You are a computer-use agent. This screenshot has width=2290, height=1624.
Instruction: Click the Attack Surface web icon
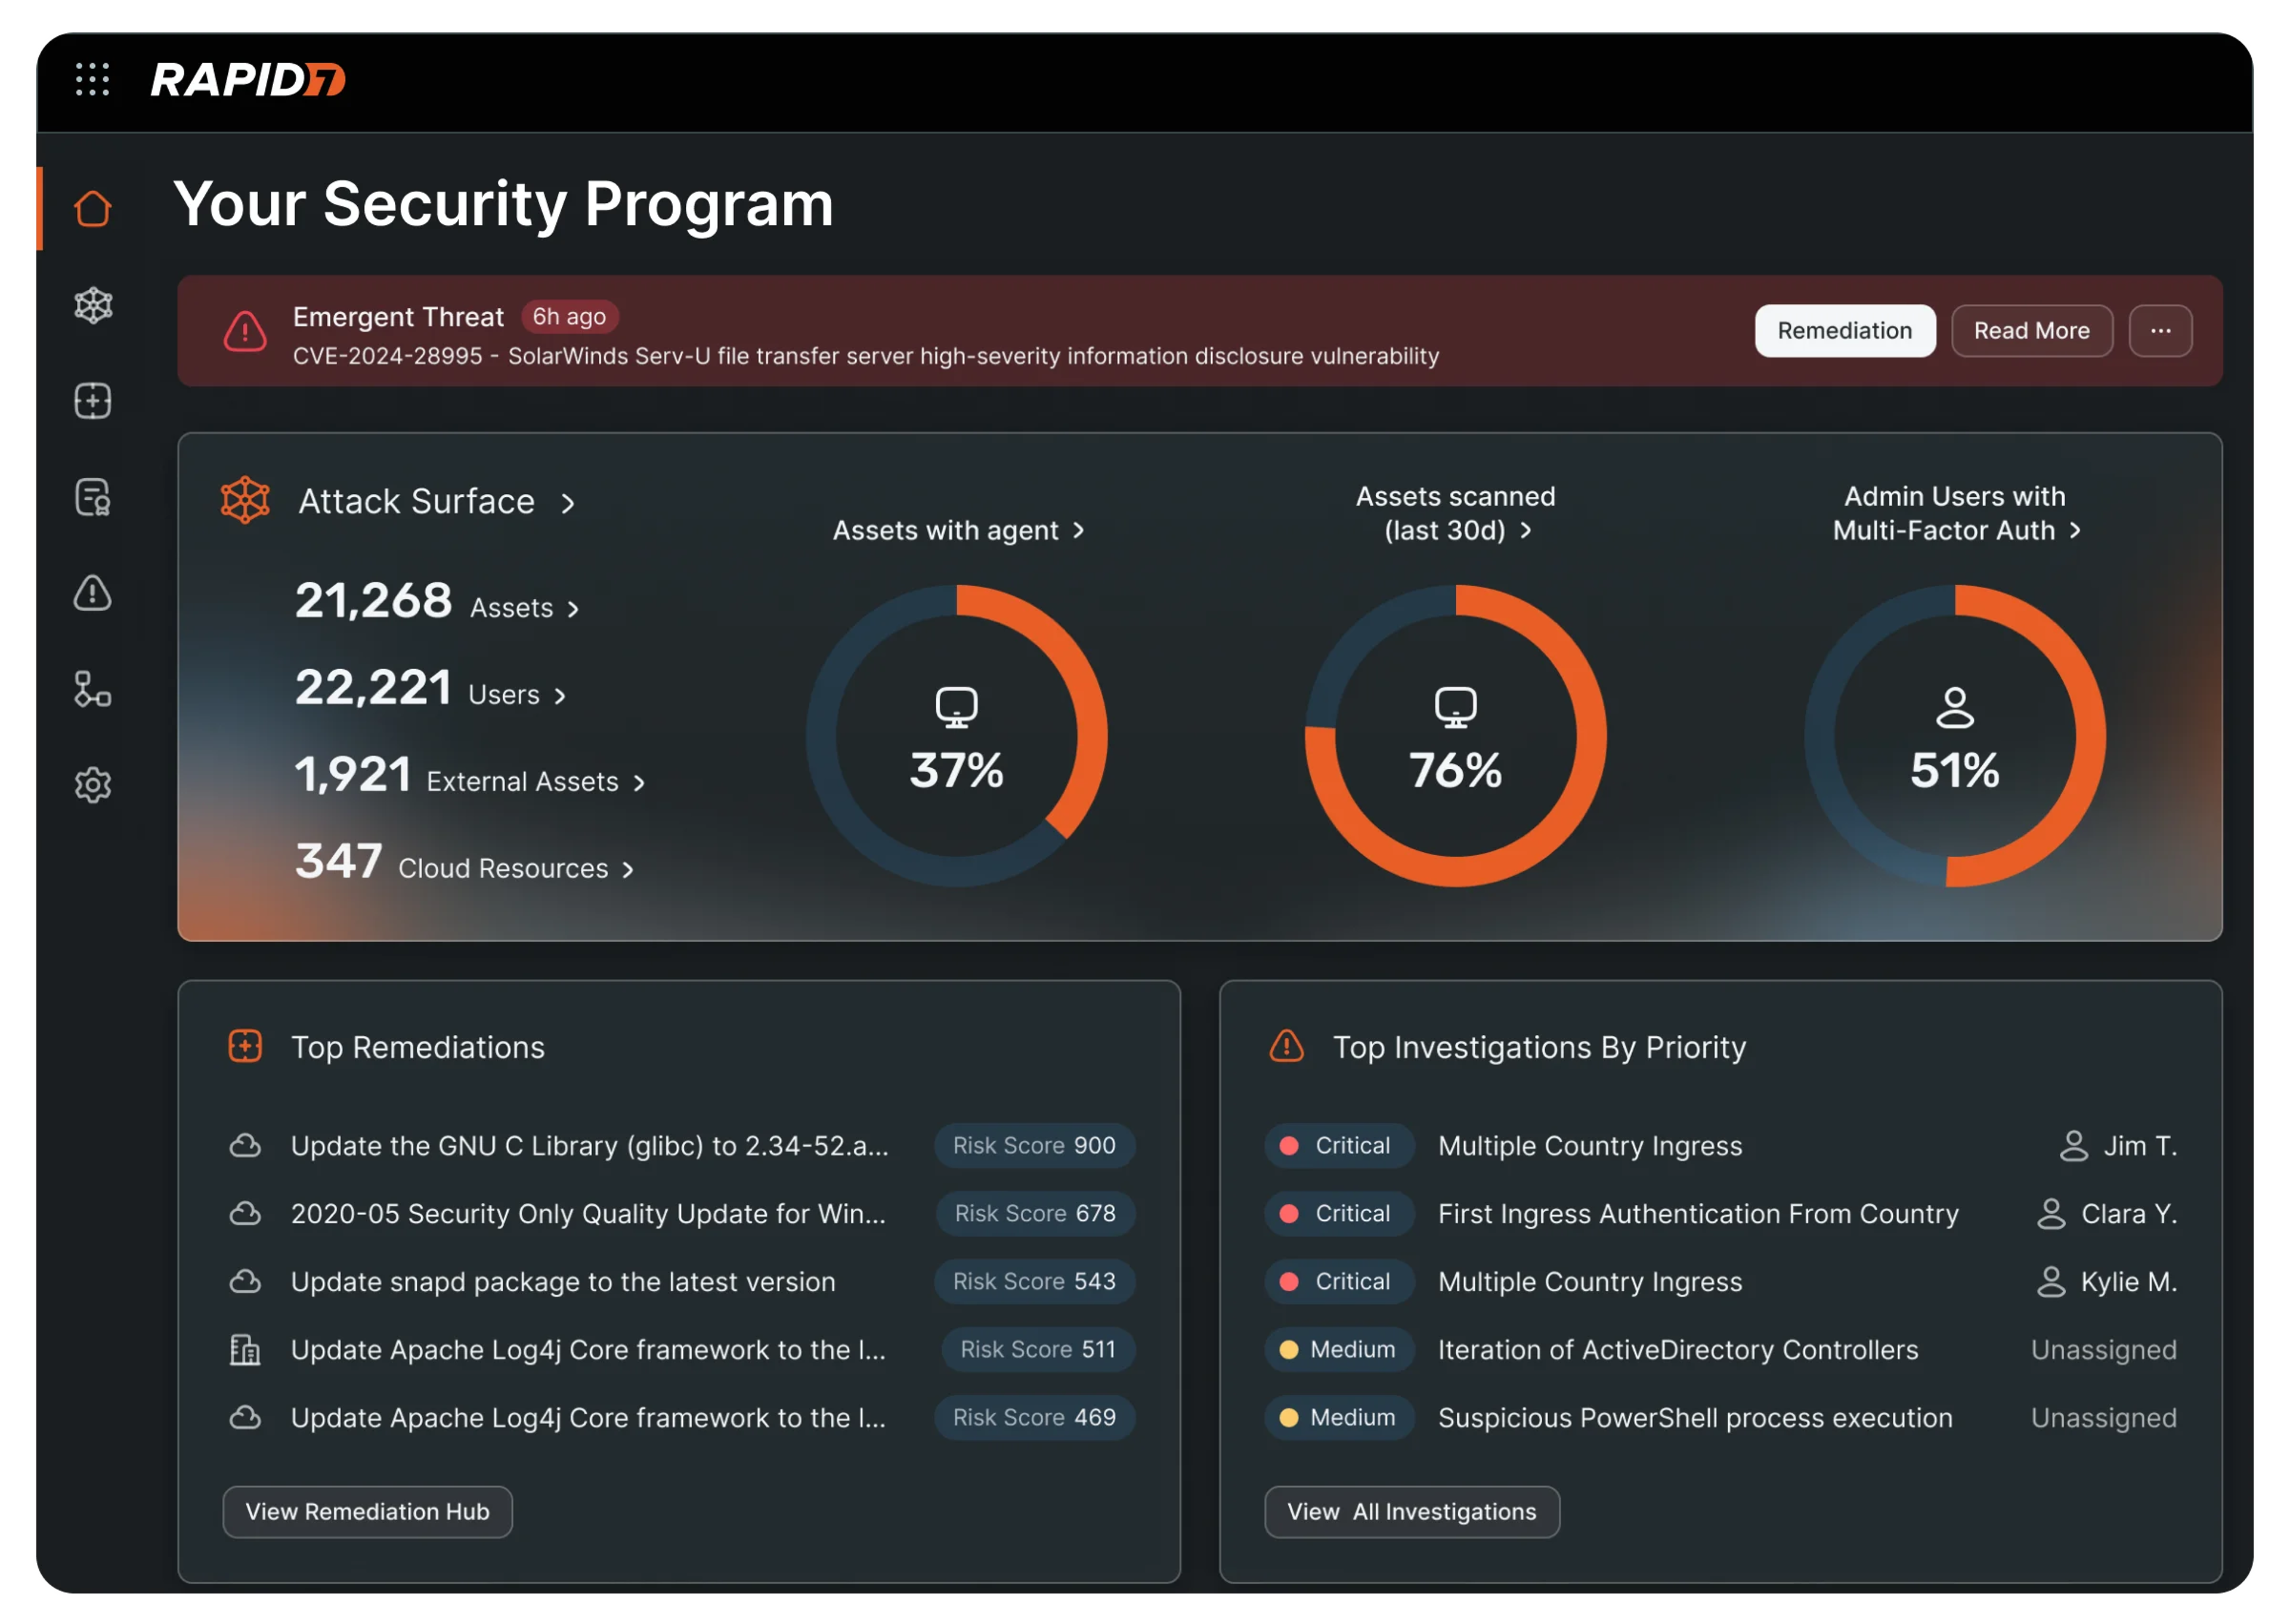point(245,500)
